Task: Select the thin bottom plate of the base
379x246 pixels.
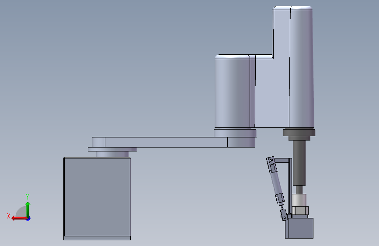Action: [97, 238]
